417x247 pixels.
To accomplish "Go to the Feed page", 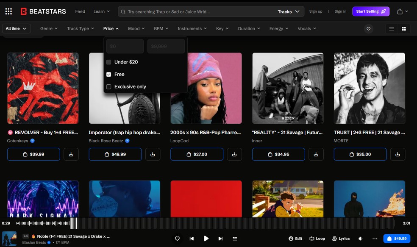I will (80, 11).
